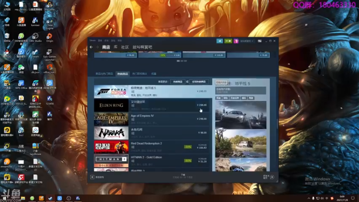Go to 商店 store section

tap(106, 47)
